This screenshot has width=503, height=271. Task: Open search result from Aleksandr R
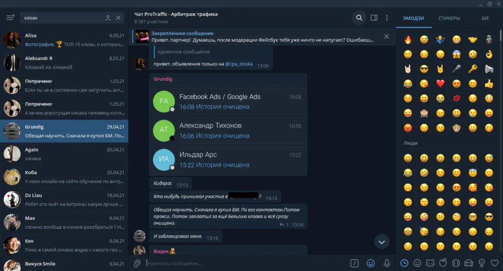(64, 62)
